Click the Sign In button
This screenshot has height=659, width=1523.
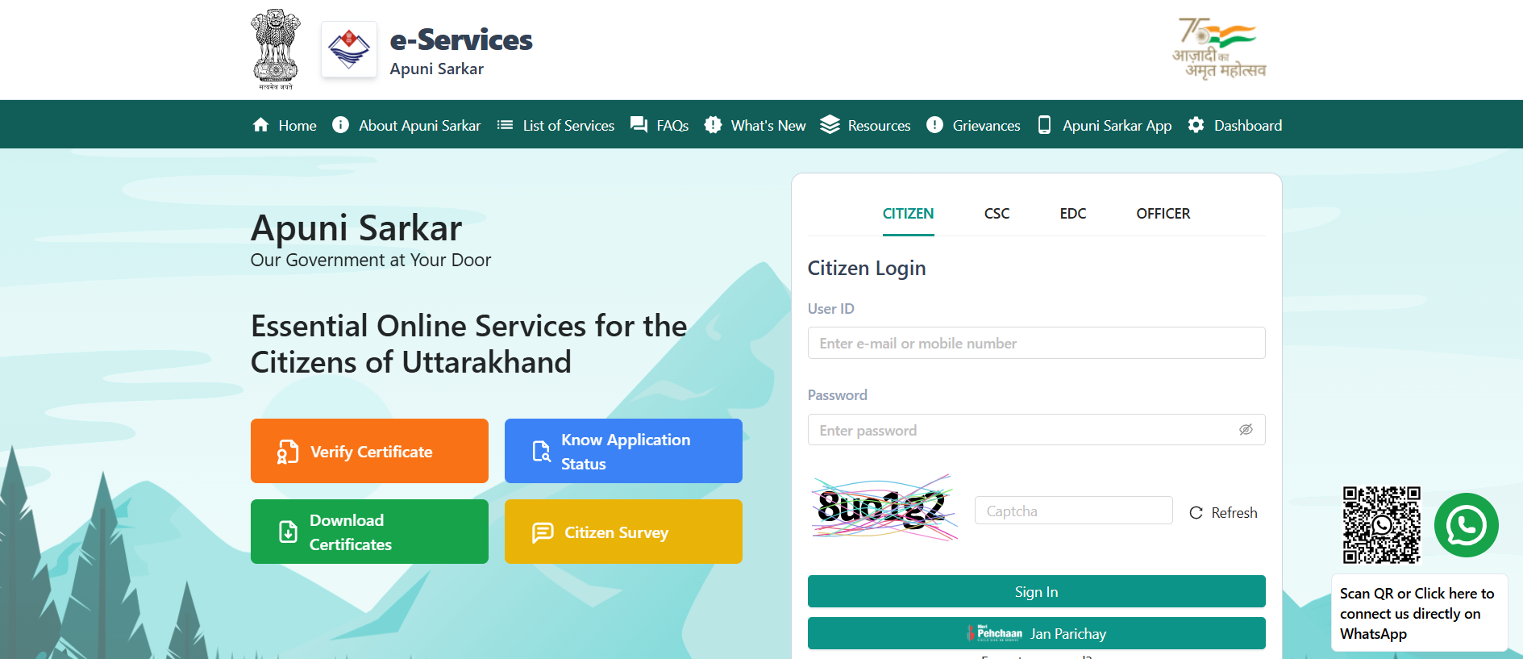(1036, 591)
